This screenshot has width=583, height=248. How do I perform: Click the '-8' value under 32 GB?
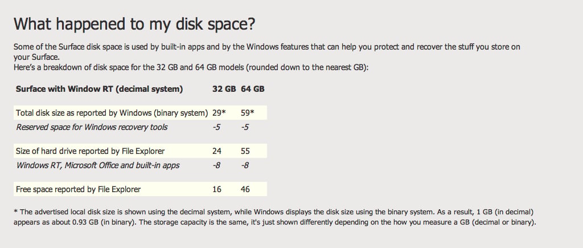coord(216,165)
